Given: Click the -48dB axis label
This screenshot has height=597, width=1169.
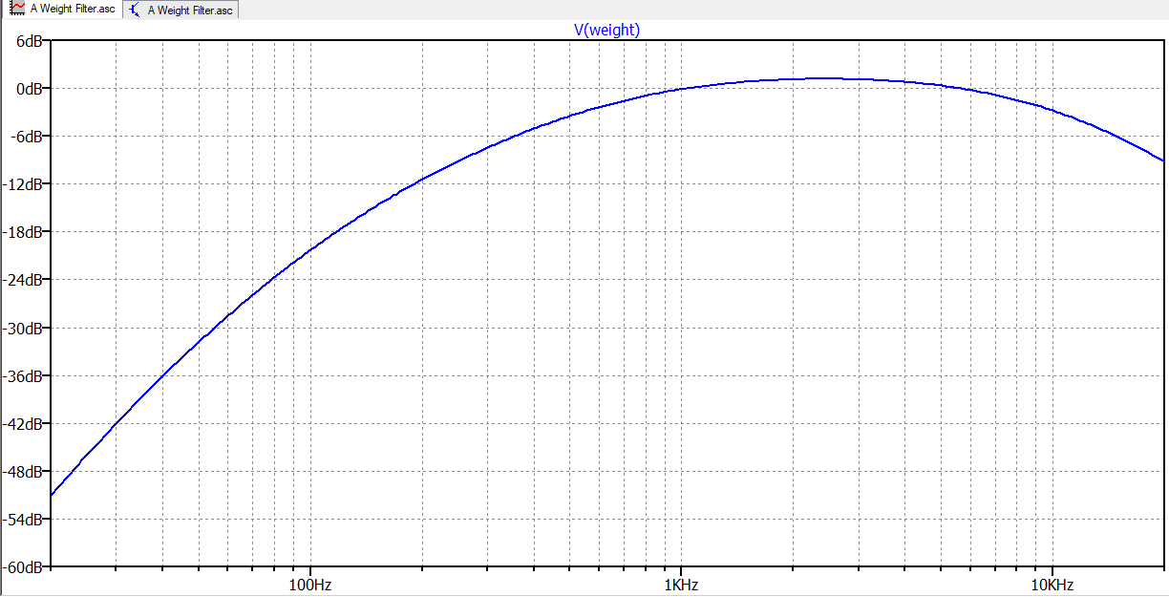Looking at the screenshot, I should [24, 471].
